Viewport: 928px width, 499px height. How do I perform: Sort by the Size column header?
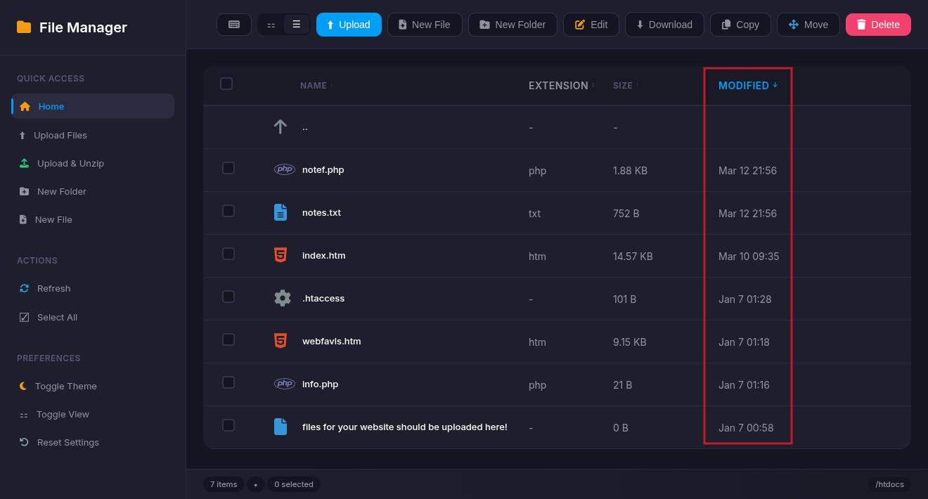pos(624,85)
